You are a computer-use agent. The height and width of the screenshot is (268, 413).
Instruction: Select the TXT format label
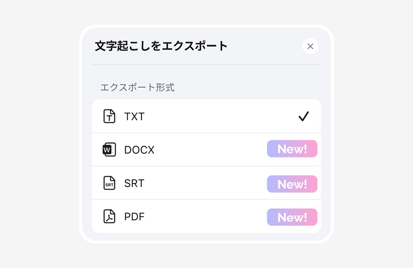point(134,117)
